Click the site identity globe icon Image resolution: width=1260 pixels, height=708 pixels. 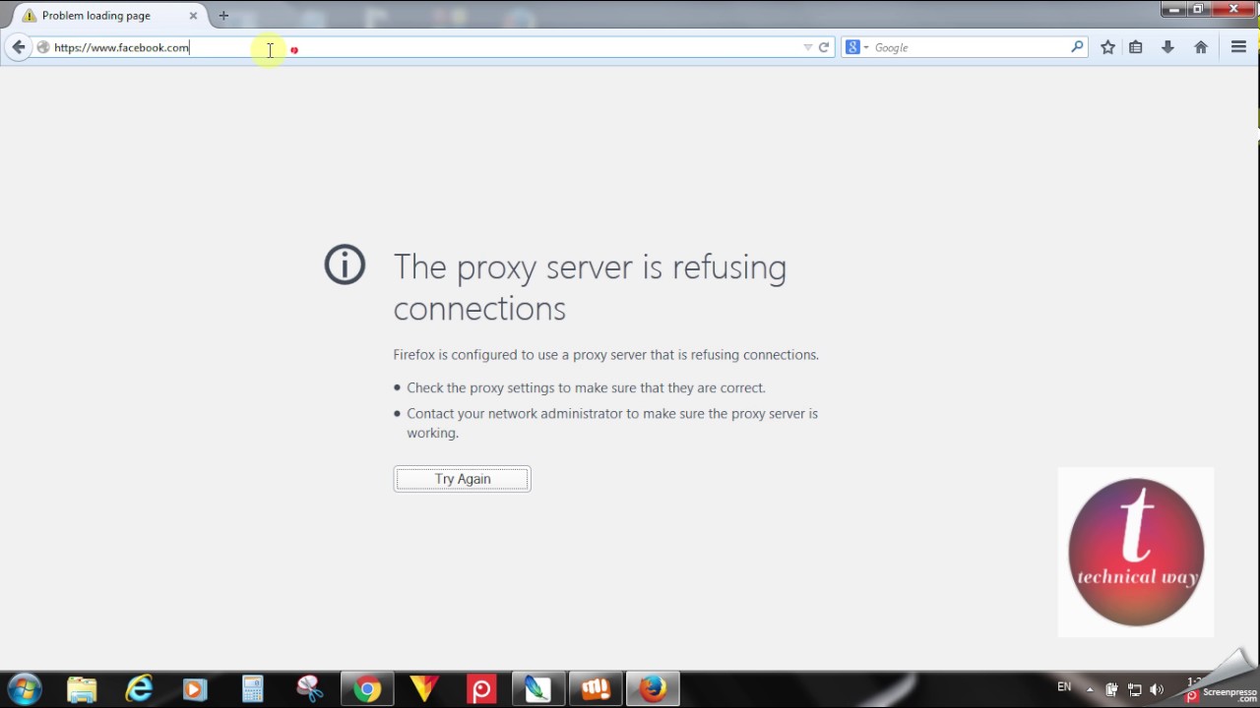(x=43, y=47)
